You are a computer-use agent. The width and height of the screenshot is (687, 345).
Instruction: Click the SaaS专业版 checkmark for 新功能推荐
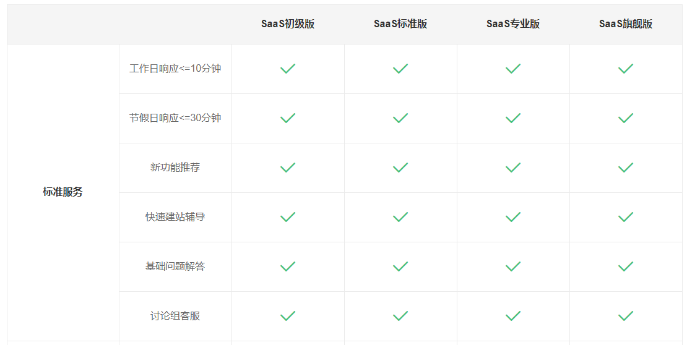pos(513,168)
